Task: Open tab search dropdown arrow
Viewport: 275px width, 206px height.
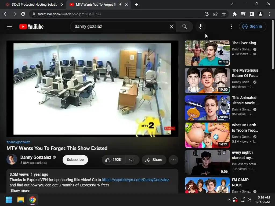Action: tap(232, 4)
